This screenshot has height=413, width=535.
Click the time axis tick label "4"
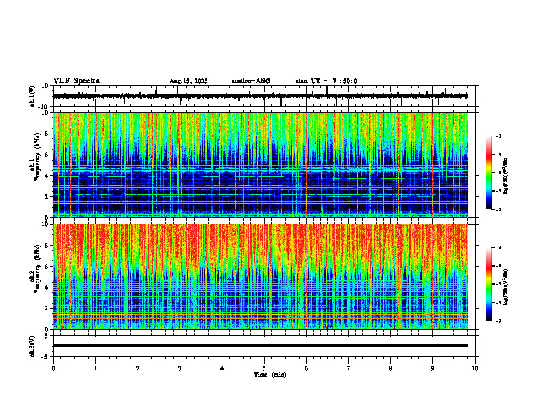222,368
